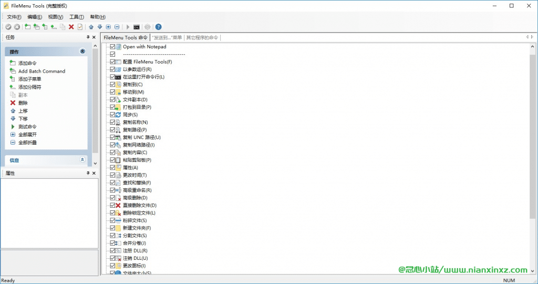Image resolution: width=538 pixels, height=284 pixels.
Task: Click the Add Command toolbar icon
Action: tap(28, 27)
